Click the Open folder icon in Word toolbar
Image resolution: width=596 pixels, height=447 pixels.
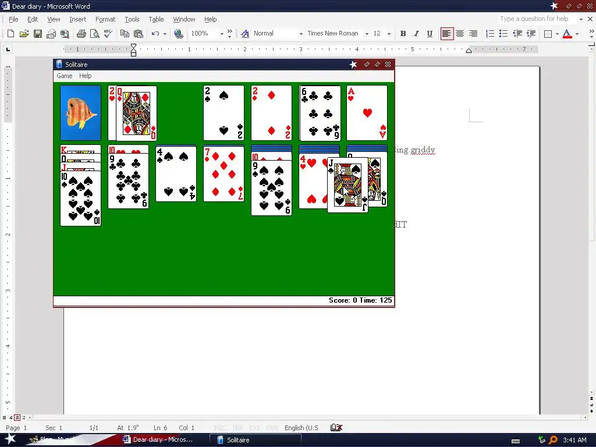[x=24, y=33]
